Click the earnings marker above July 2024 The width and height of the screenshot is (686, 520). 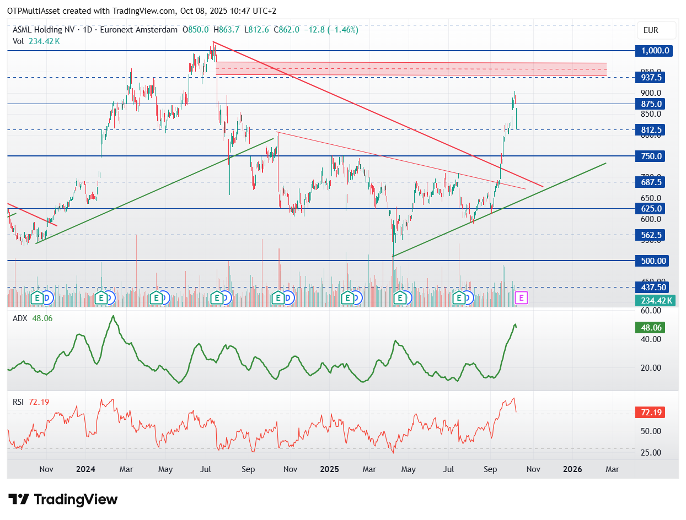218,298
